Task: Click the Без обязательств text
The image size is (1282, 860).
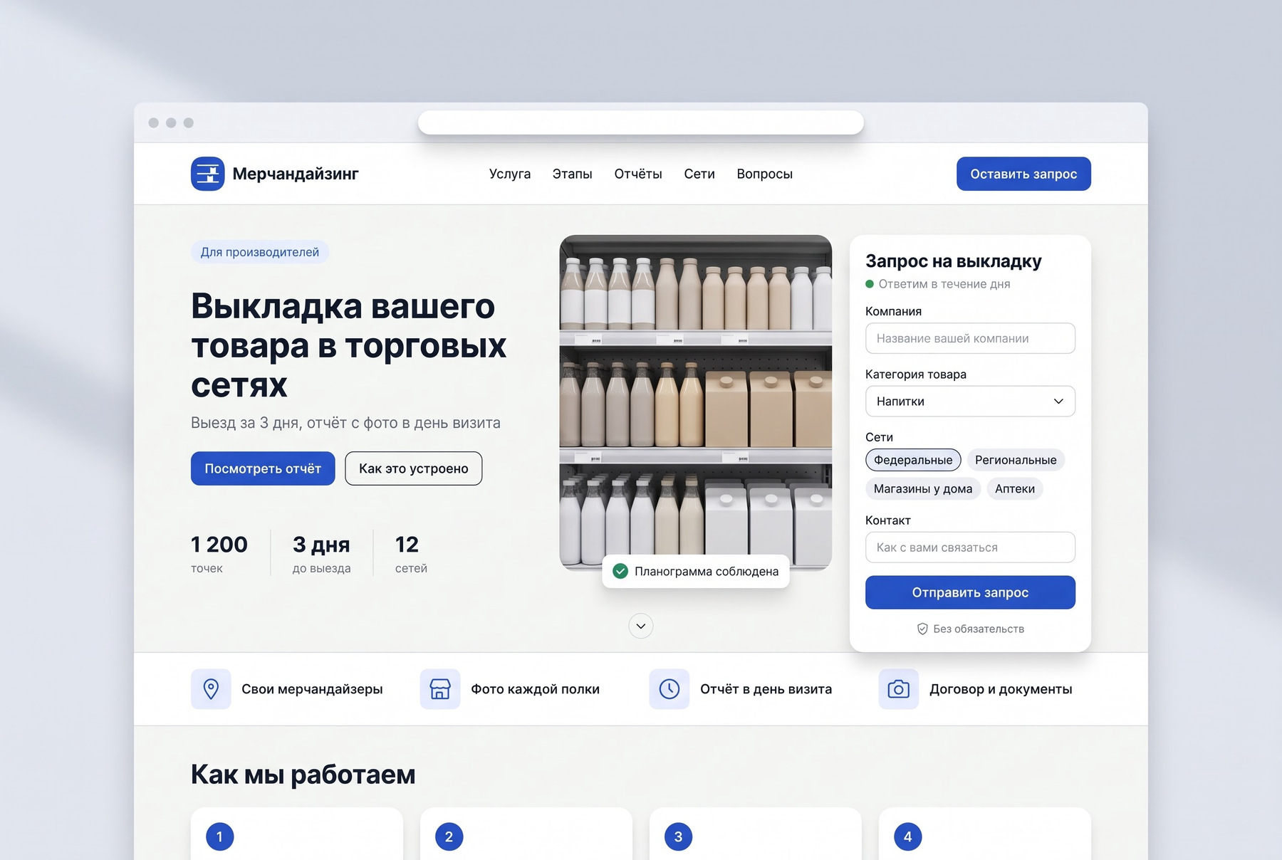Action: [979, 629]
